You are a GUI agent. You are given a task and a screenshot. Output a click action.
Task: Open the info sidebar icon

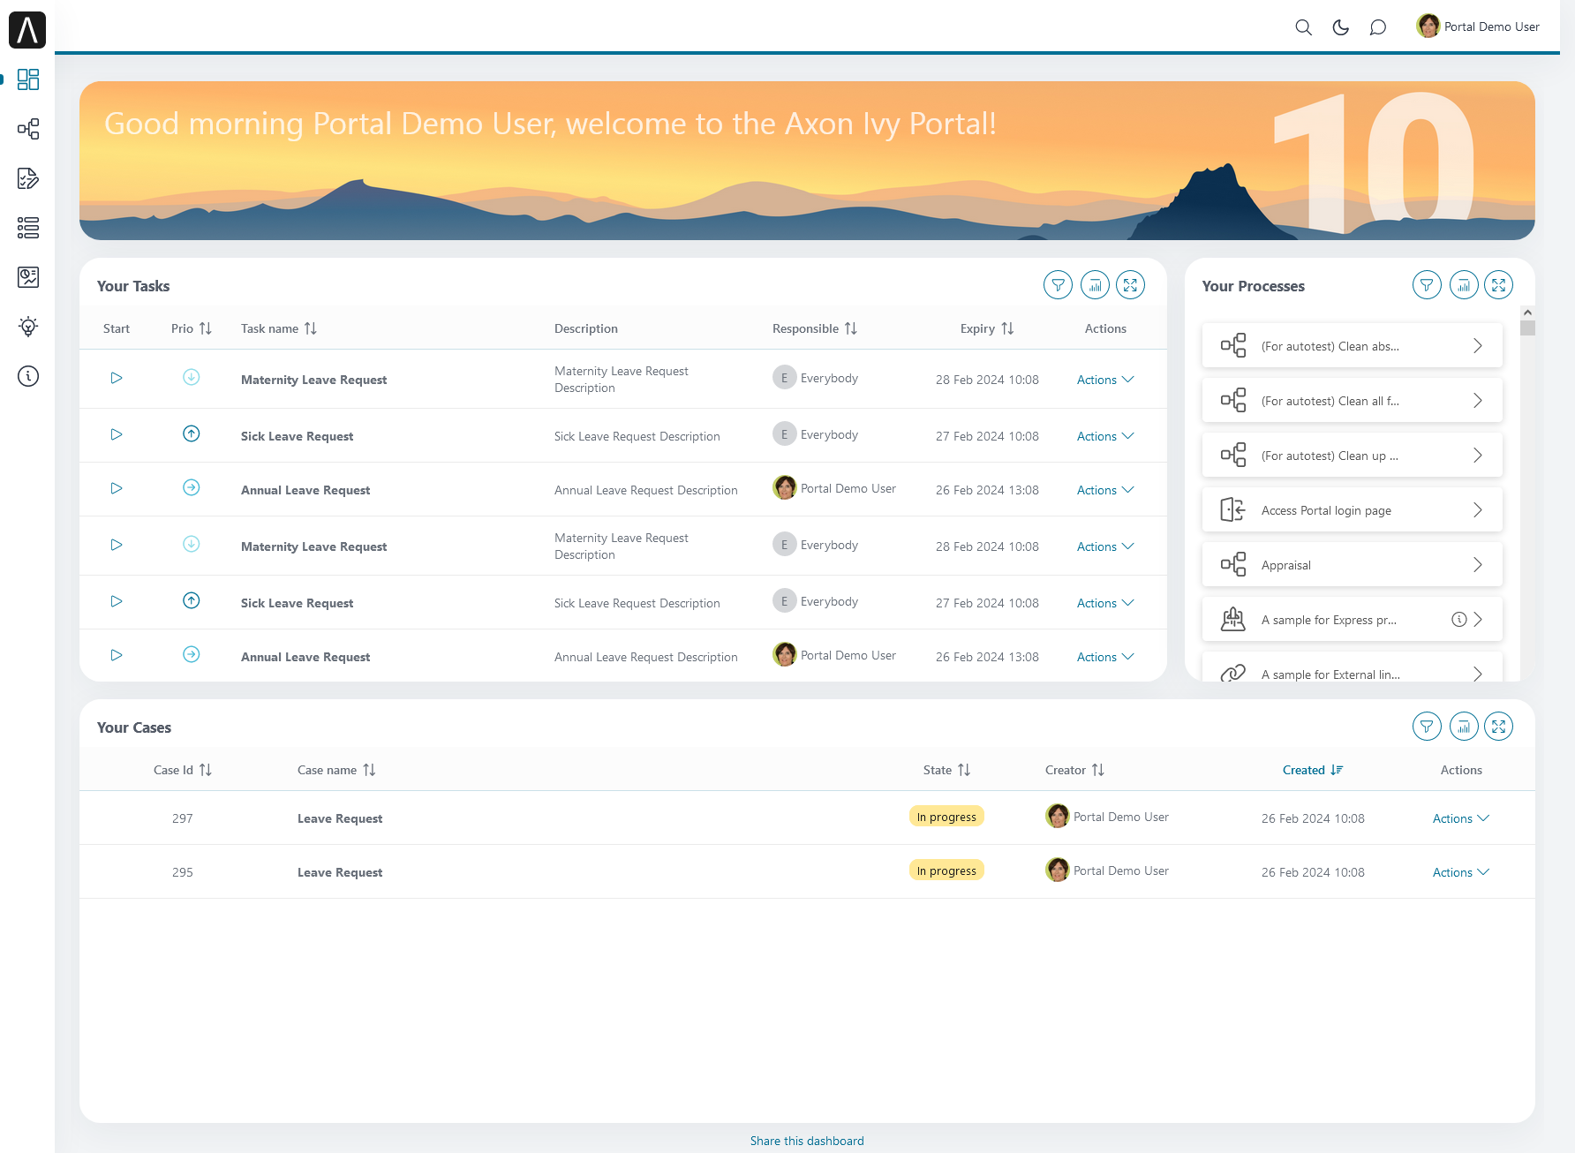28,376
